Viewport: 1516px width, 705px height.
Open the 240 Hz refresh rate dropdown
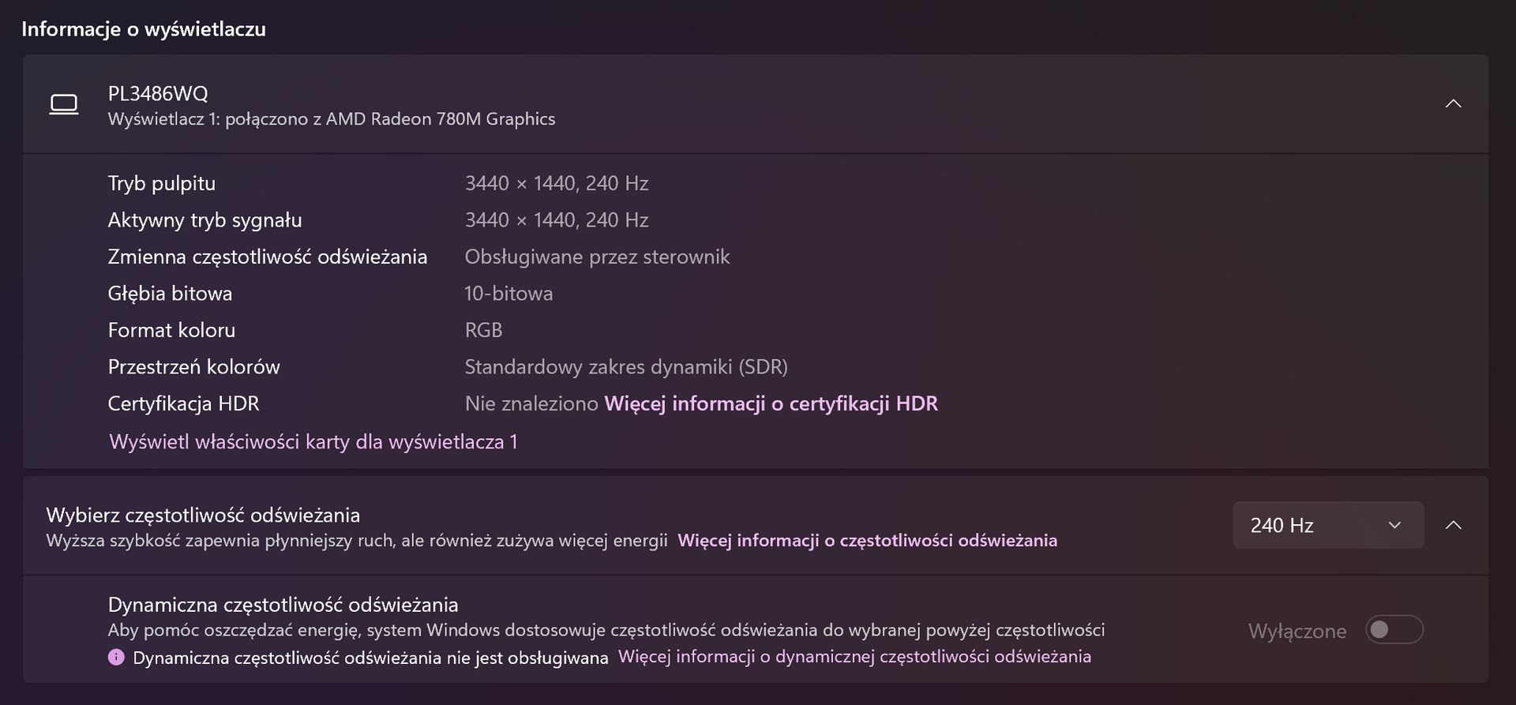(1328, 525)
